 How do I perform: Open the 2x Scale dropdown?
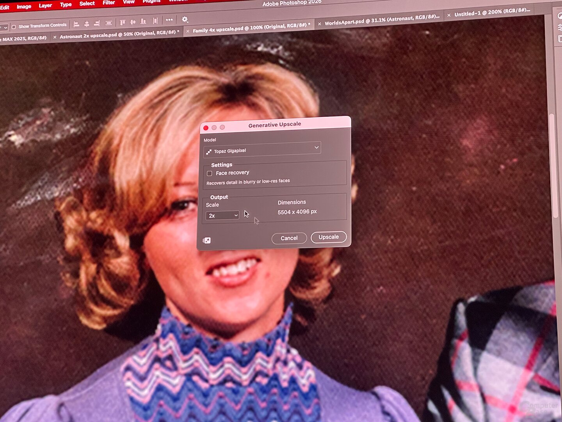click(222, 215)
